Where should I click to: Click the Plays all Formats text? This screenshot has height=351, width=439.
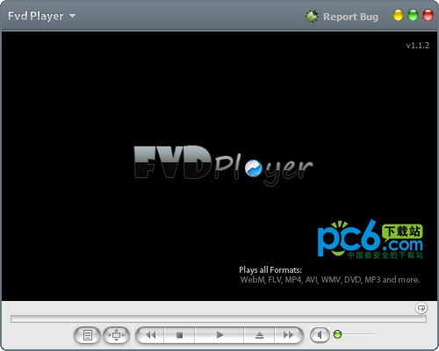click(270, 269)
